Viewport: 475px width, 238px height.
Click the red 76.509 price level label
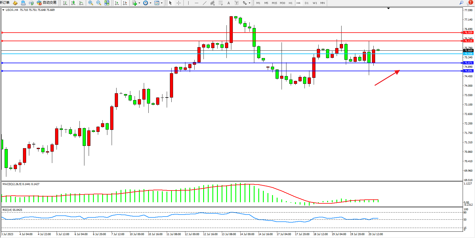pyautogui.click(x=468, y=33)
